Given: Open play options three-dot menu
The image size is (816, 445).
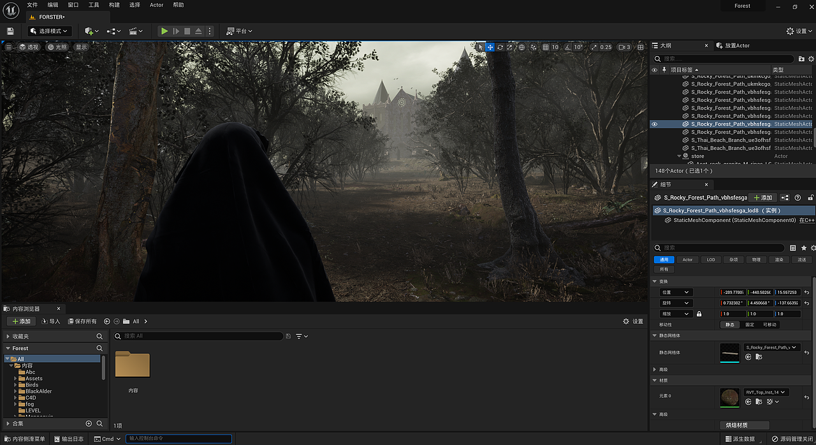Looking at the screenshot, I should (210, 31).
